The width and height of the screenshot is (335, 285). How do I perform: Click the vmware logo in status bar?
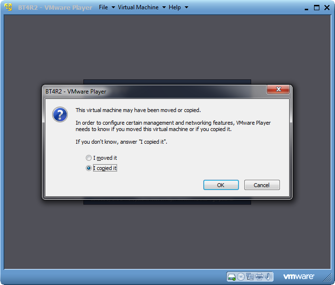[x=298, y=277]
